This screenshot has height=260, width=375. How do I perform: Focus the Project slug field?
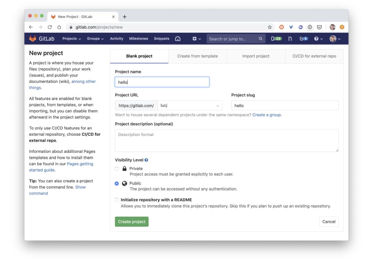pos(285,106)
